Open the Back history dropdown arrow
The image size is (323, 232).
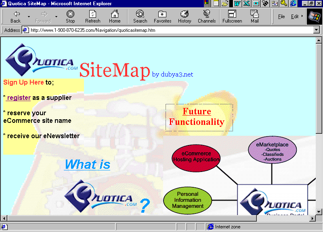point(29,17)
